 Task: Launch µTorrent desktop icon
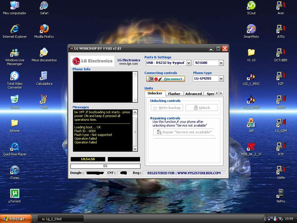coord(15,196)
